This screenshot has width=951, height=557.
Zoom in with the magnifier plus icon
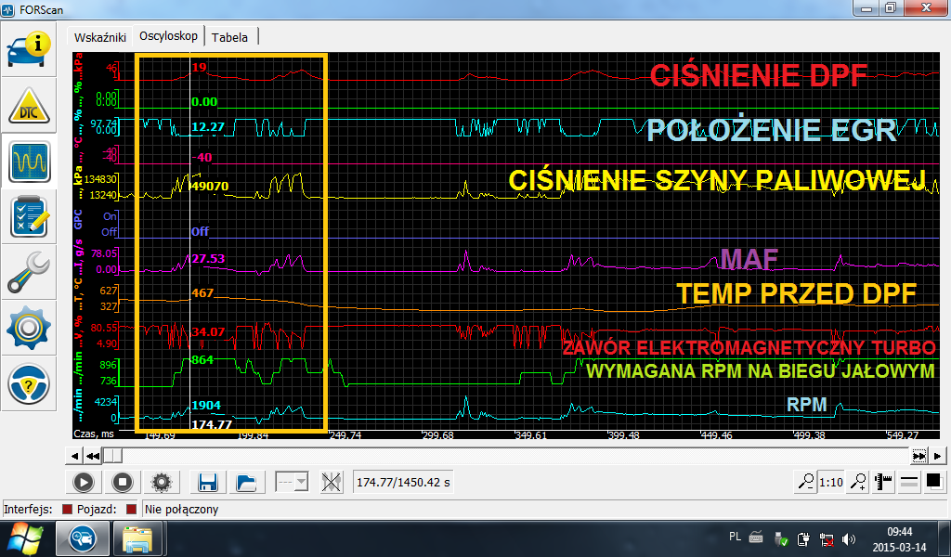tap(860, 482)
